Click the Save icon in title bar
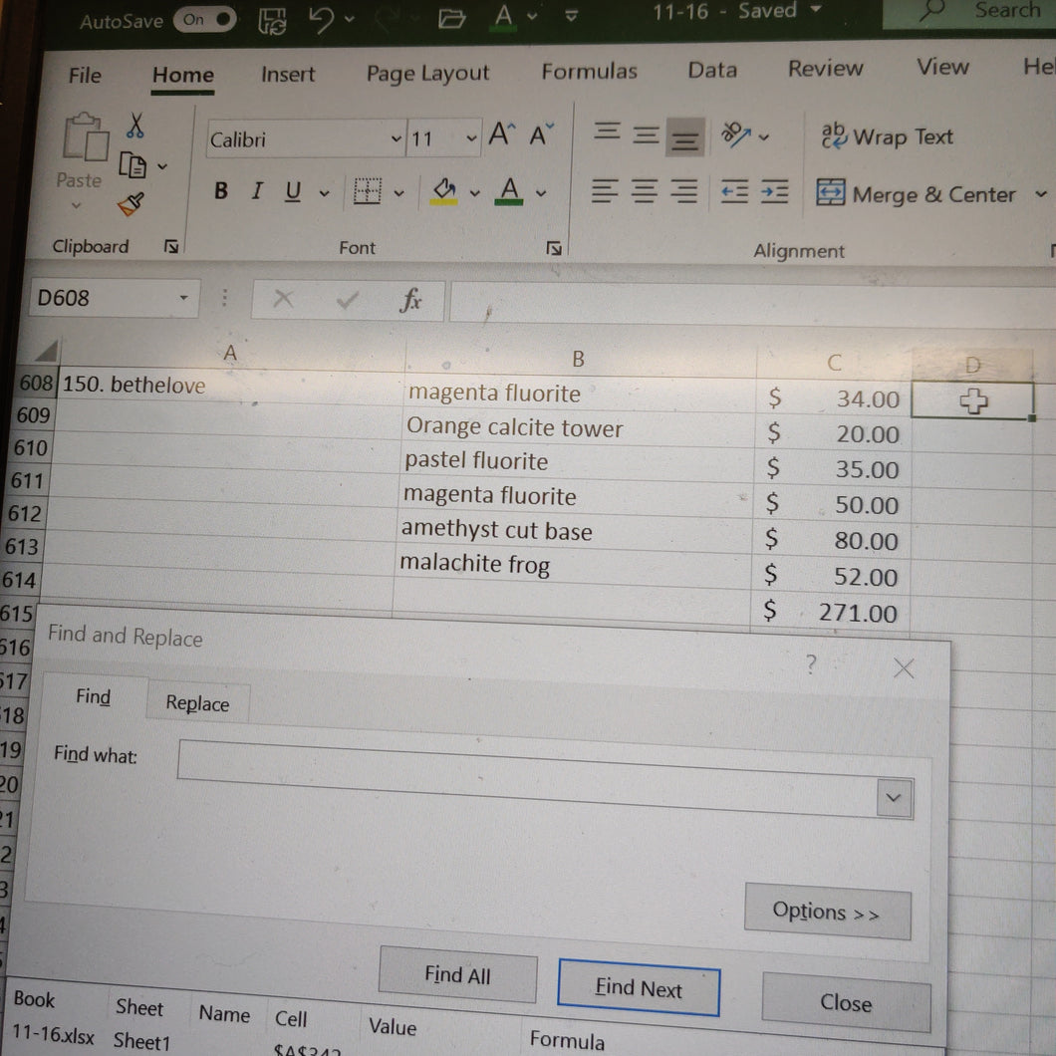The image size is (1056, 1056). [x=272, y=21]
